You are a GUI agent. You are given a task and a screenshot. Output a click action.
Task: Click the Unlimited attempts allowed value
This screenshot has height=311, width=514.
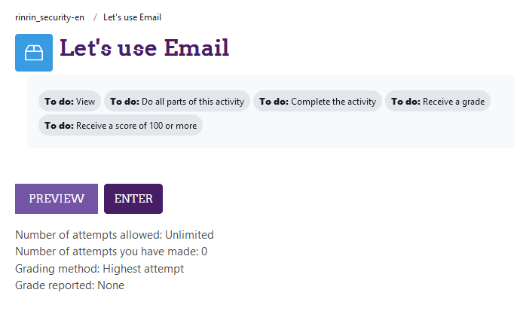click(x=189, y=235)
